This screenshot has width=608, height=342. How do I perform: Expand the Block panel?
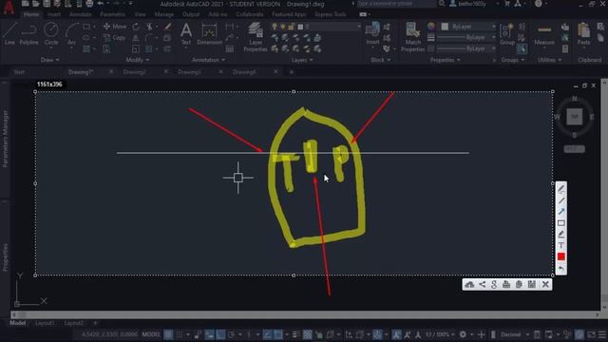point(380,60)
